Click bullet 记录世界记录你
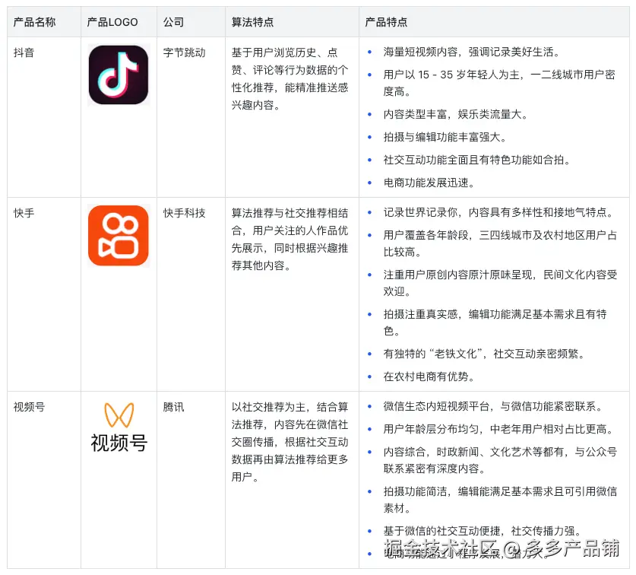Screen dimensions: 636x575 [499, 212]
